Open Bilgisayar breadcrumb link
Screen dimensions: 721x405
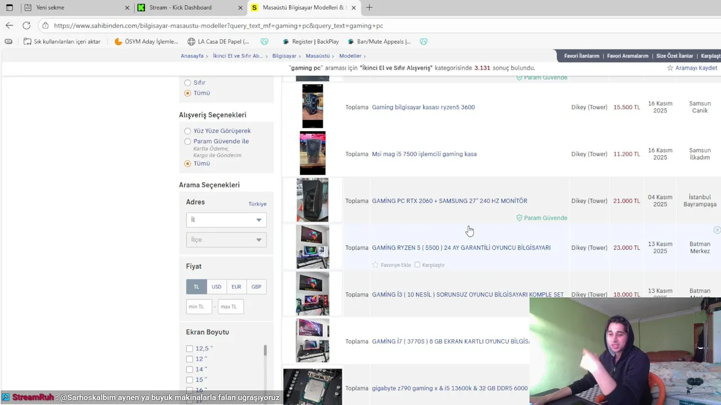click(284, 56)
